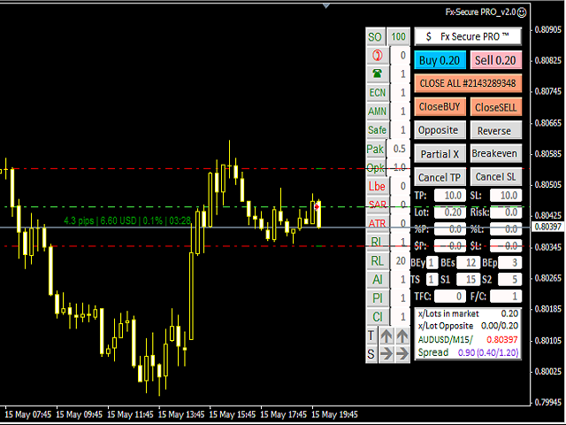The width and height of the screenshot is (566, 425).
Task: Click the blue Buy 0.20 button
Action: (440, 60)
